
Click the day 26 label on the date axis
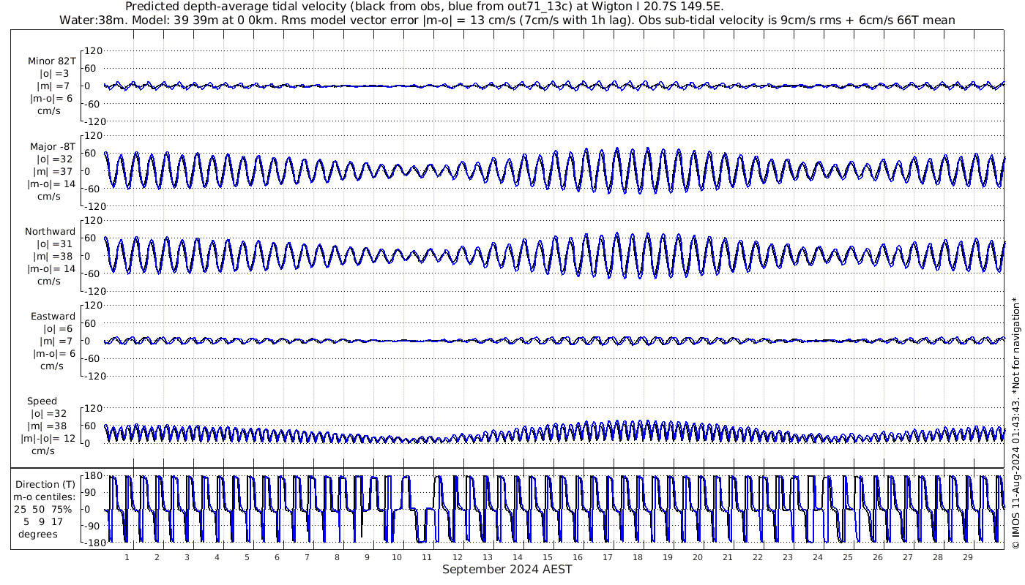pyautogui.click(x=877, y=557)
